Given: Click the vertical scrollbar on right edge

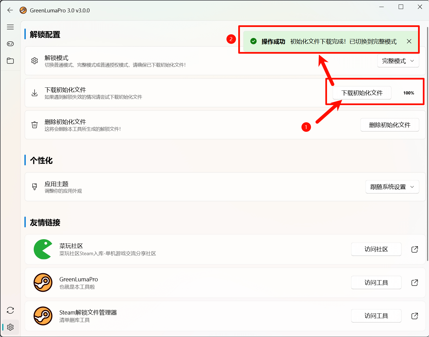Looking at the screenshot, I should pos(427,141).
